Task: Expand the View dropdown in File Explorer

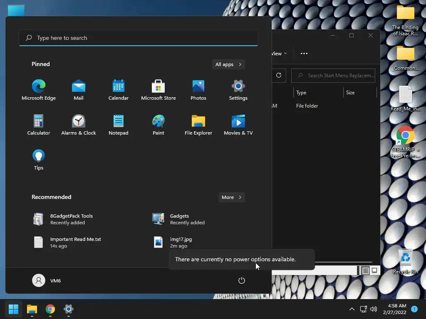Action: coord(279,54)
